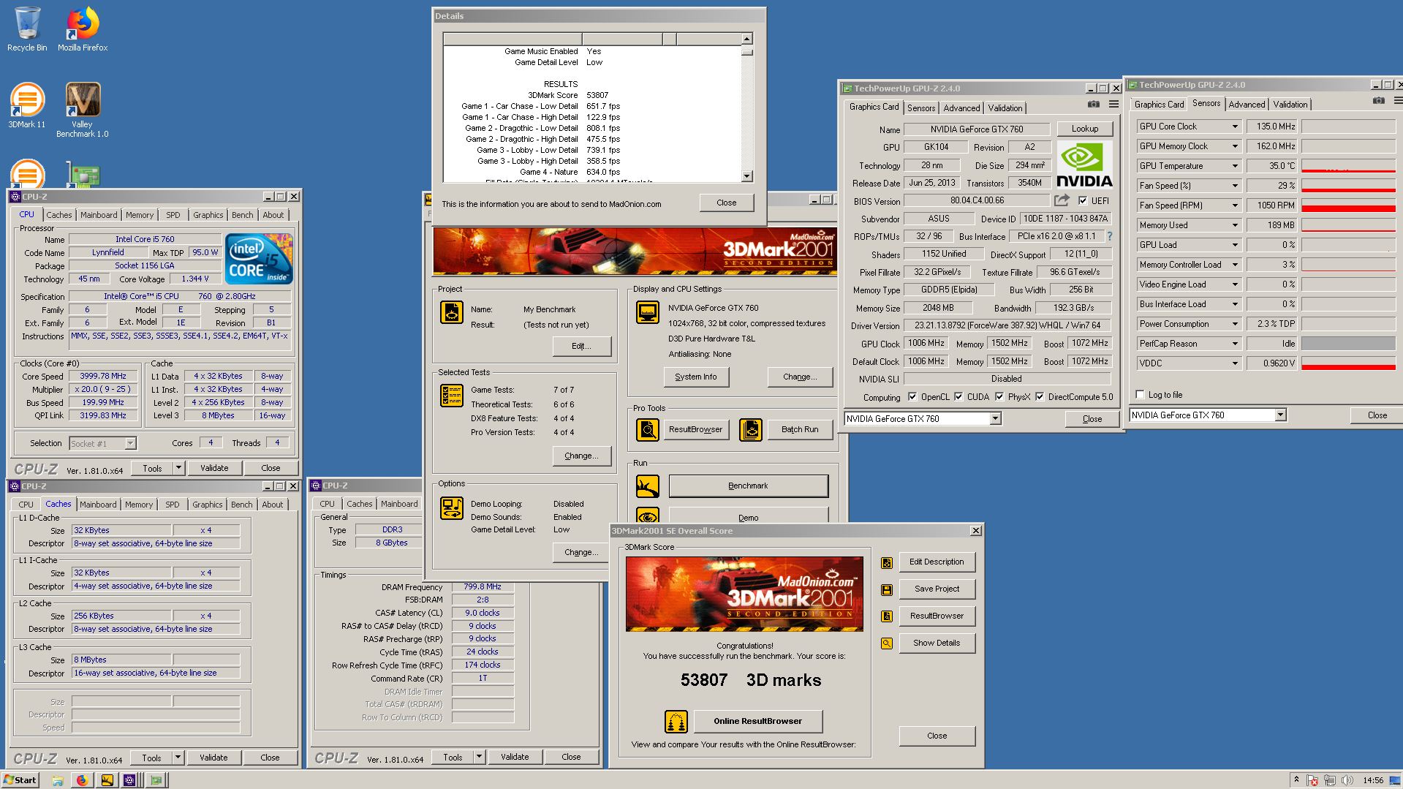Click the Save Project floppy icon
Image resolution: width=1403 pixels, height=789 pixels.
(886, 589)
